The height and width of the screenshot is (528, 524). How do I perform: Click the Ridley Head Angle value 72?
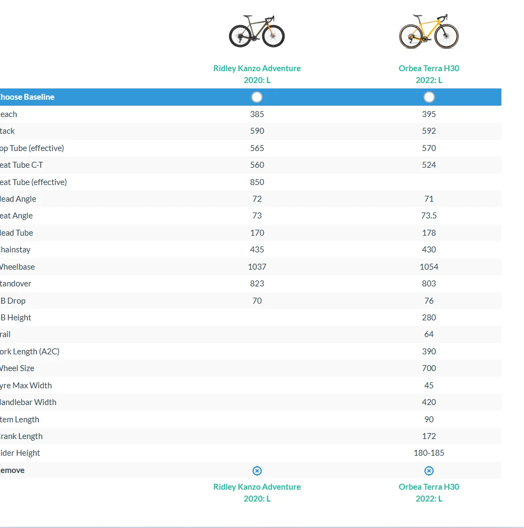coord(257,199)
